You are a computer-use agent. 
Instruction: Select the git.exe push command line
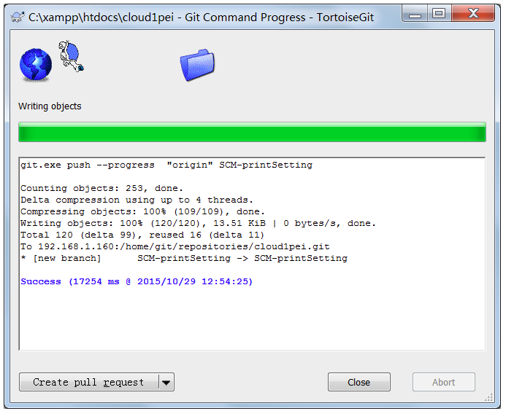(x=166, y=165)
